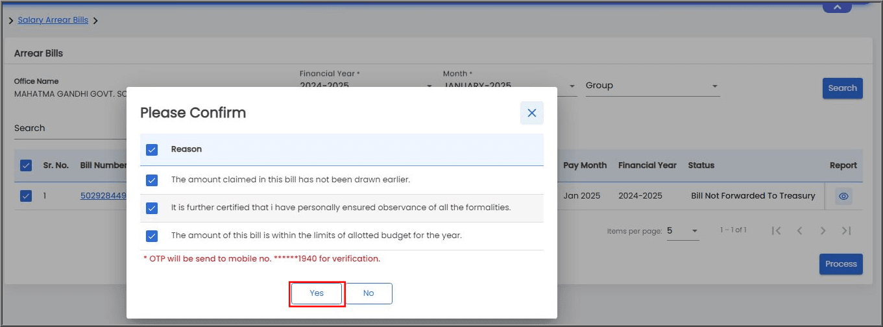Screen dimensions: 883x327
Task: Toggle the Reason header checkbox
Action: point(152,149)
